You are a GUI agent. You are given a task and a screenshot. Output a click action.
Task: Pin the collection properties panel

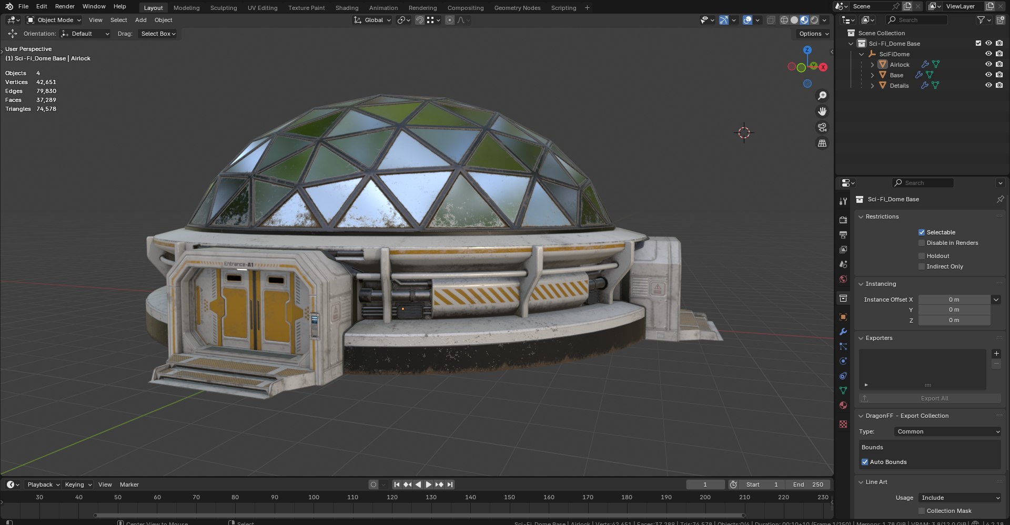(1000, 199)
